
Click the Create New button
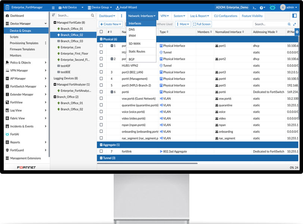click(111, 24)
